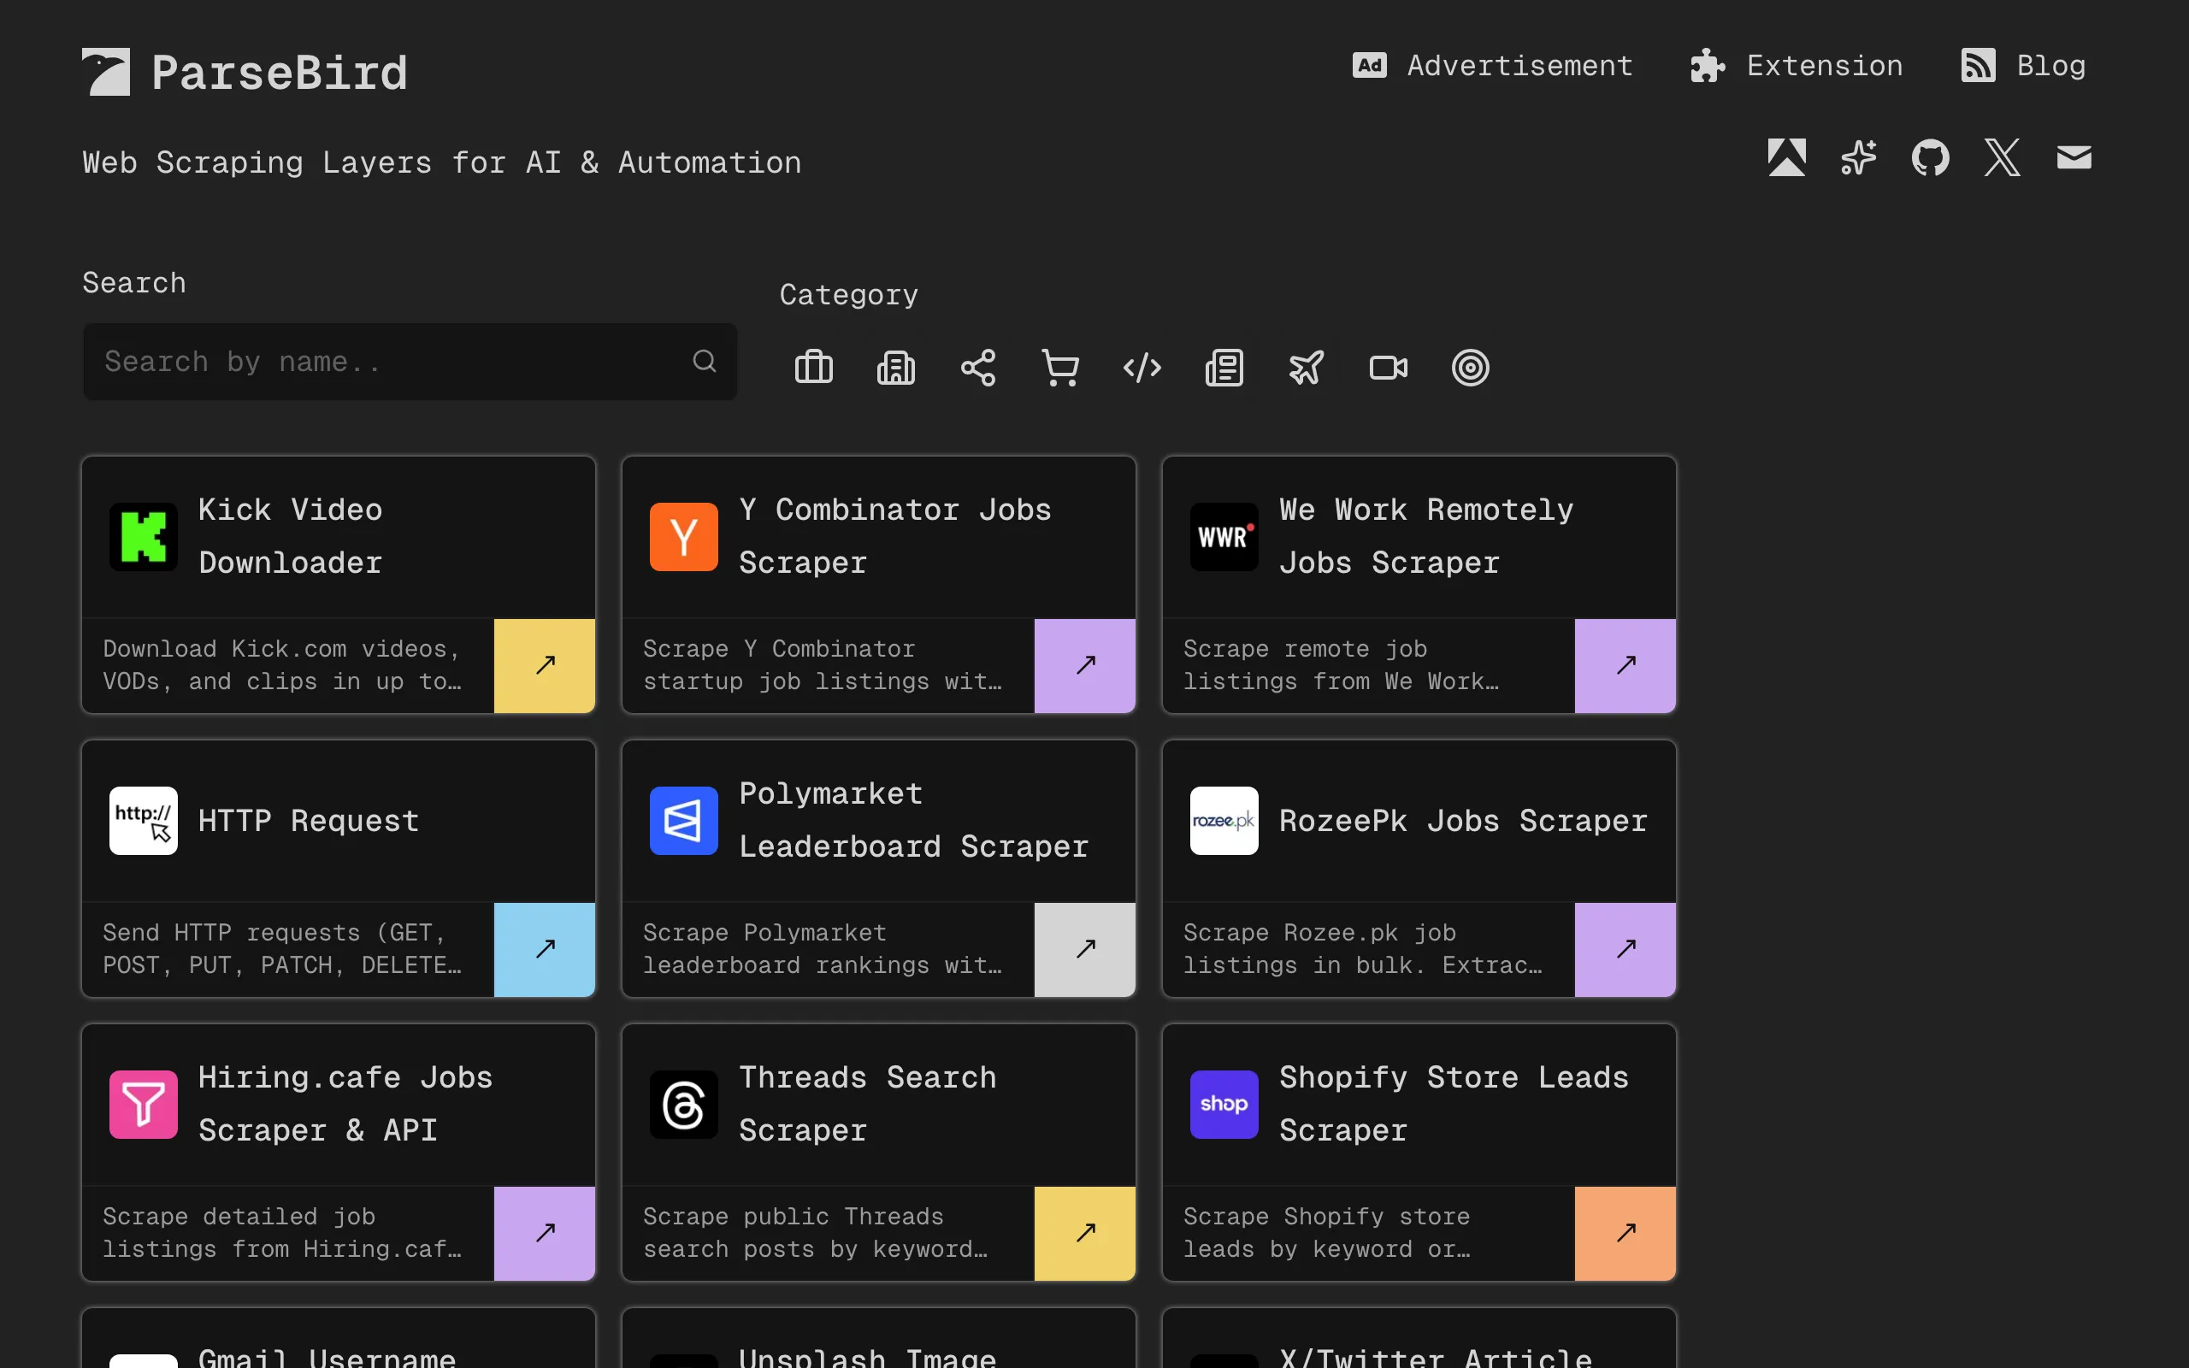Screen dimensions: 2189x1368
Task: Click description 'Scrape detailed job listings from Hiring.caf'
Action: [x=282, y=1233]
